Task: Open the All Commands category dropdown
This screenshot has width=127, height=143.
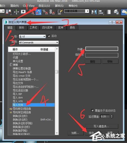Action: point(39,42)
